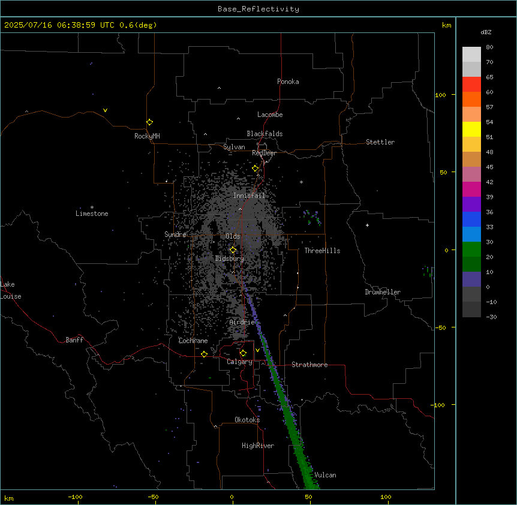Viewport: 517px width, 505px height.
Task: Select the Innisfail city label
Action: tap(250, 196)
